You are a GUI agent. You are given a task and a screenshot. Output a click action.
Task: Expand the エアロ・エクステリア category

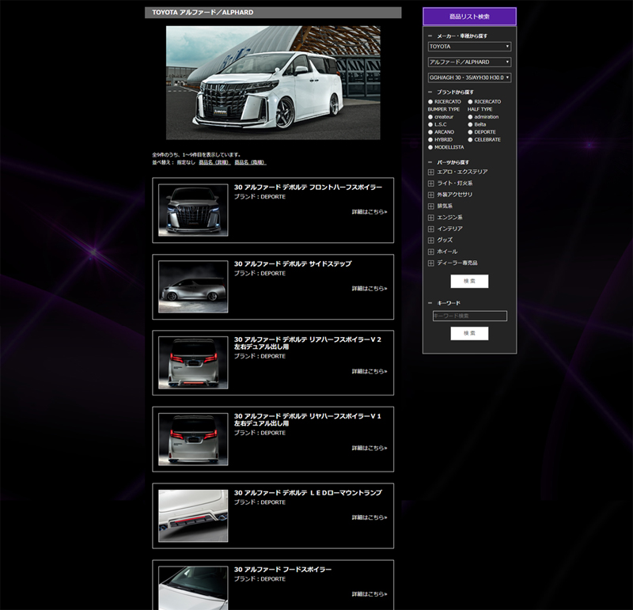click(x=430, y=172)
